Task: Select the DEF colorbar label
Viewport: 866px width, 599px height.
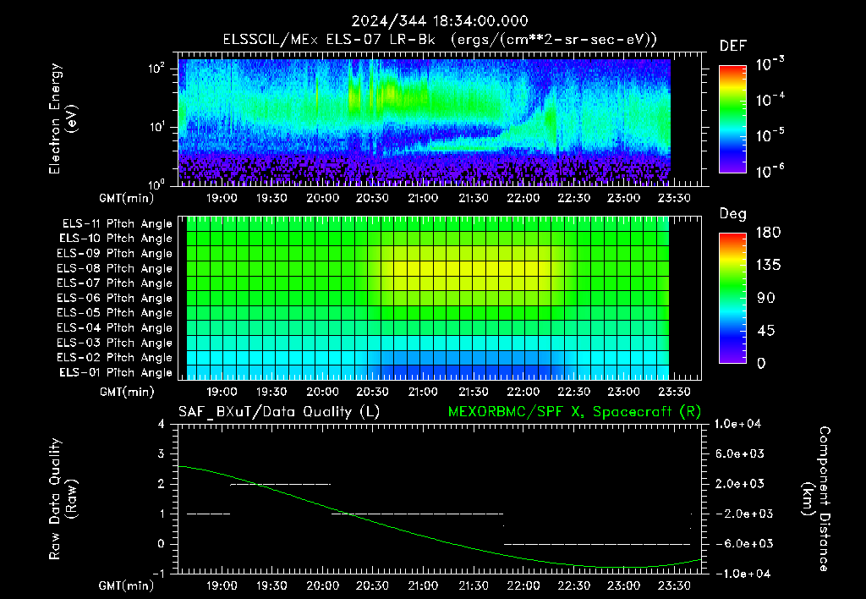Action: click(733, 46)
